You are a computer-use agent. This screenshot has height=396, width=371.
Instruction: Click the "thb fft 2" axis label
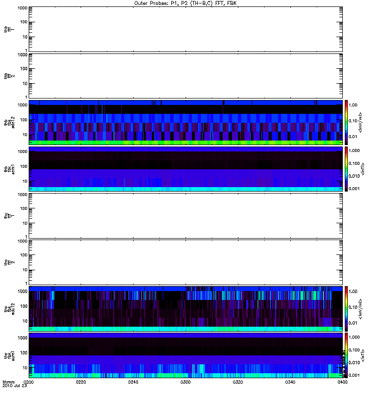(9, 76)
